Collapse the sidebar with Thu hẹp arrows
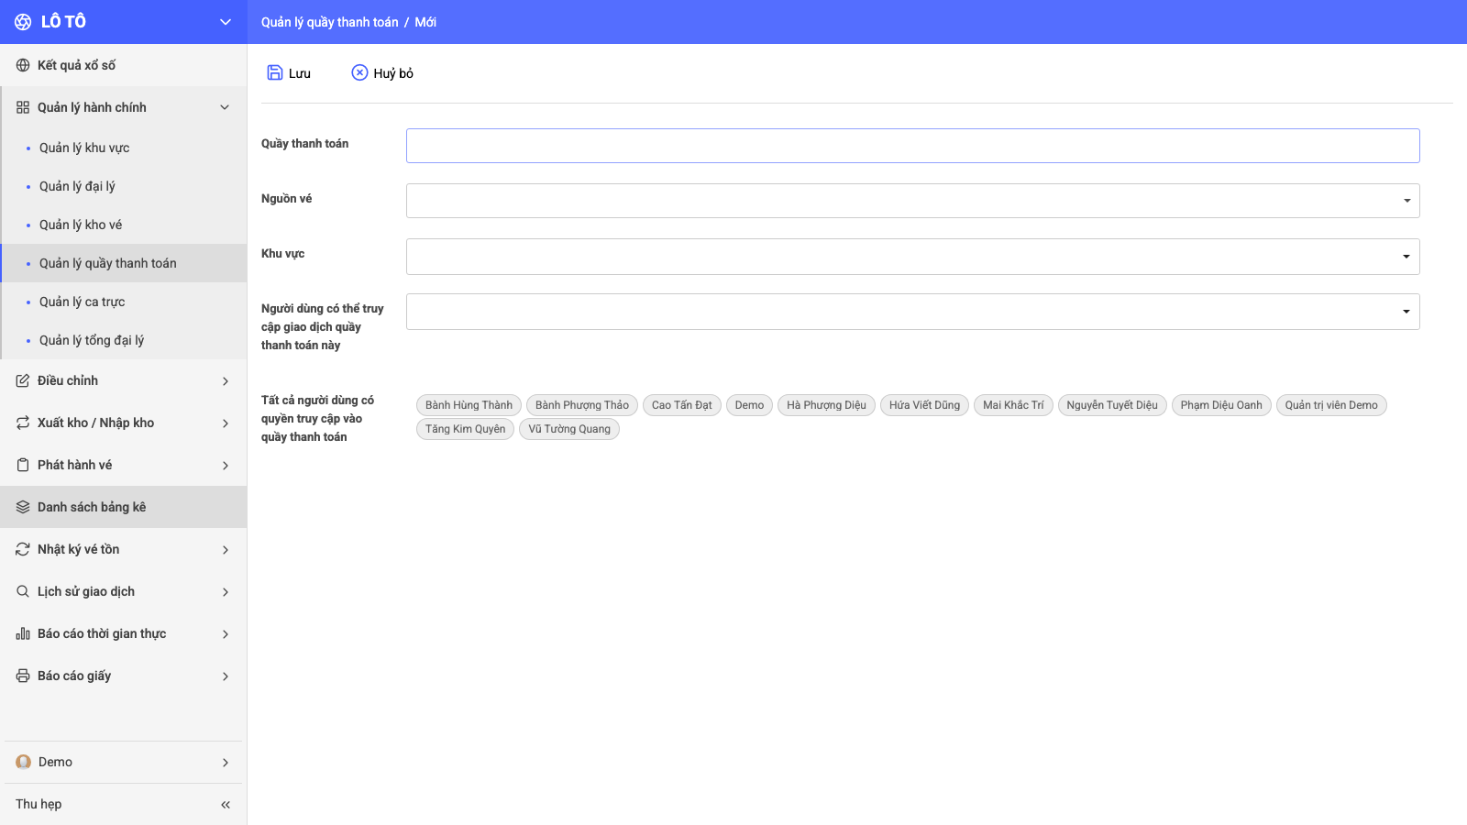 click(x=226, y=805)
